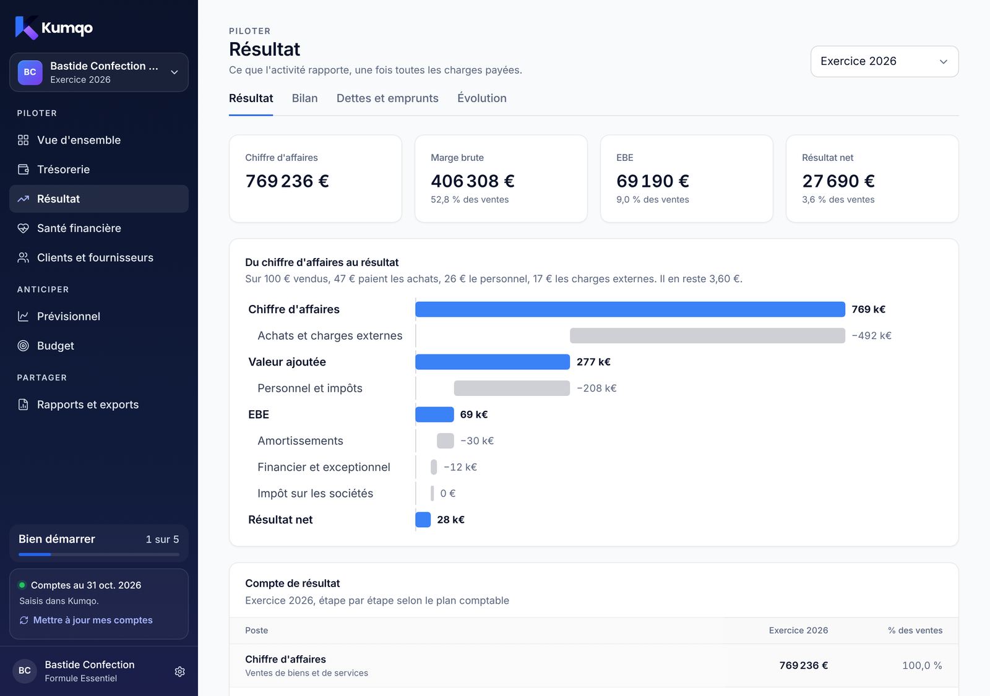Click the Vue d'ensemble grid icon
Viewport: 990px width, 696px height.
click(23, 140)
